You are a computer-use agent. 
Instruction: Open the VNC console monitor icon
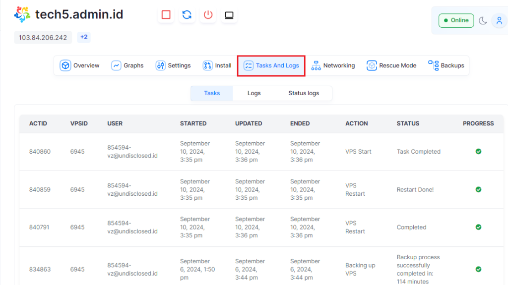[x=229, y=15]
